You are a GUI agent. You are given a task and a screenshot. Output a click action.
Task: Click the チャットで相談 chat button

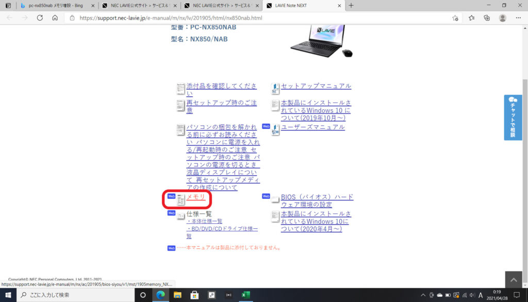pos(513,118)
